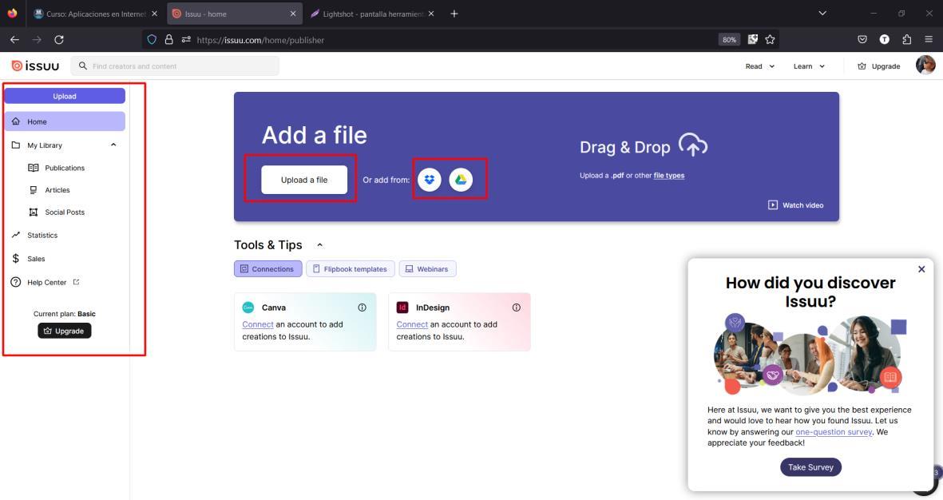
Task: Collapse the Tools & Tips section
Action: pos(320,245)
